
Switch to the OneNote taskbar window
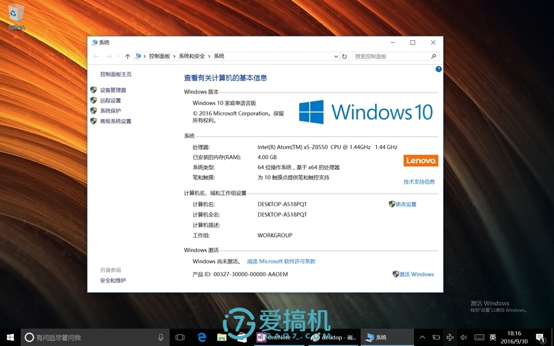[x=279, y=338]
